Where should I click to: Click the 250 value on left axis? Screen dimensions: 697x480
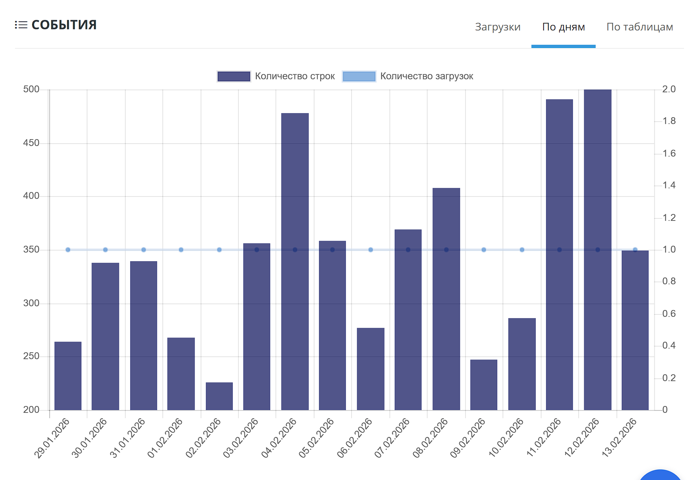[x=31, y=356]
